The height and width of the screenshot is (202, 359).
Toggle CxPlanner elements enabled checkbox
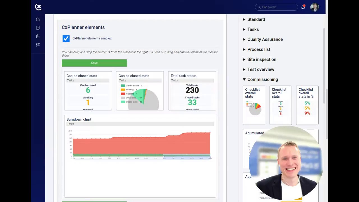[66, 38]
